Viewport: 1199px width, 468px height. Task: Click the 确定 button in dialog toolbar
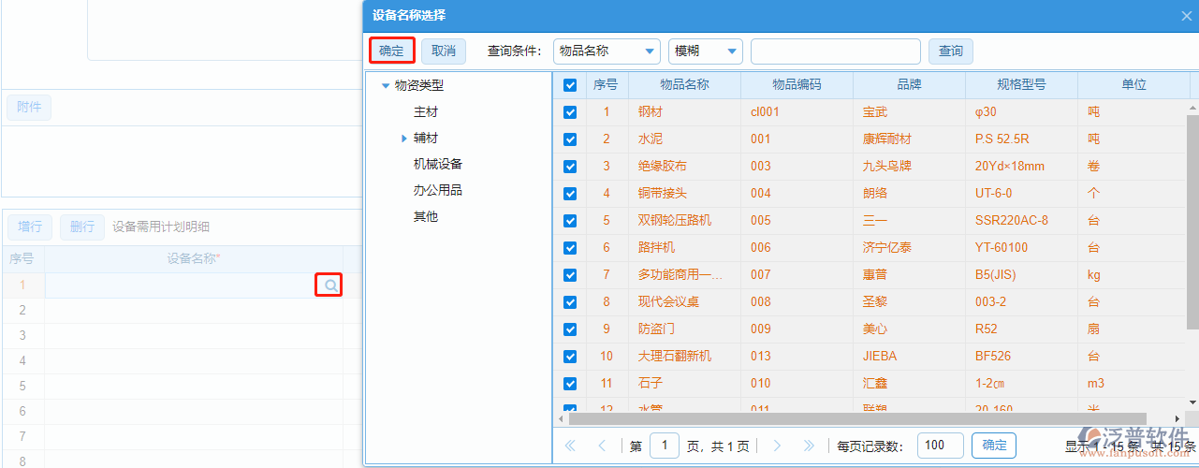pyautogui.click(x=392, y=51)
